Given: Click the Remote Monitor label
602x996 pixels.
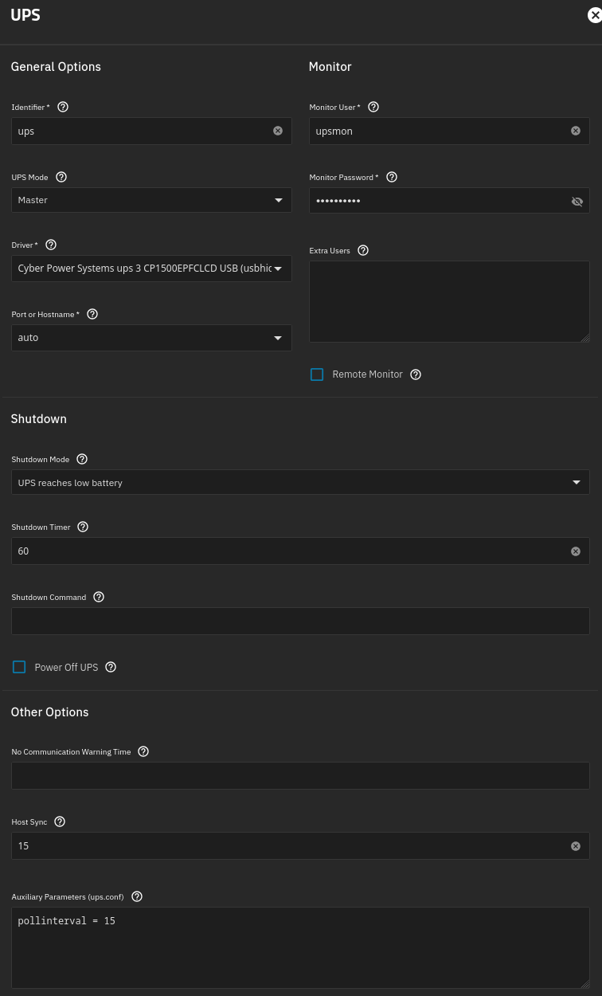Looking at the screenshot, I should pos(367,374).
